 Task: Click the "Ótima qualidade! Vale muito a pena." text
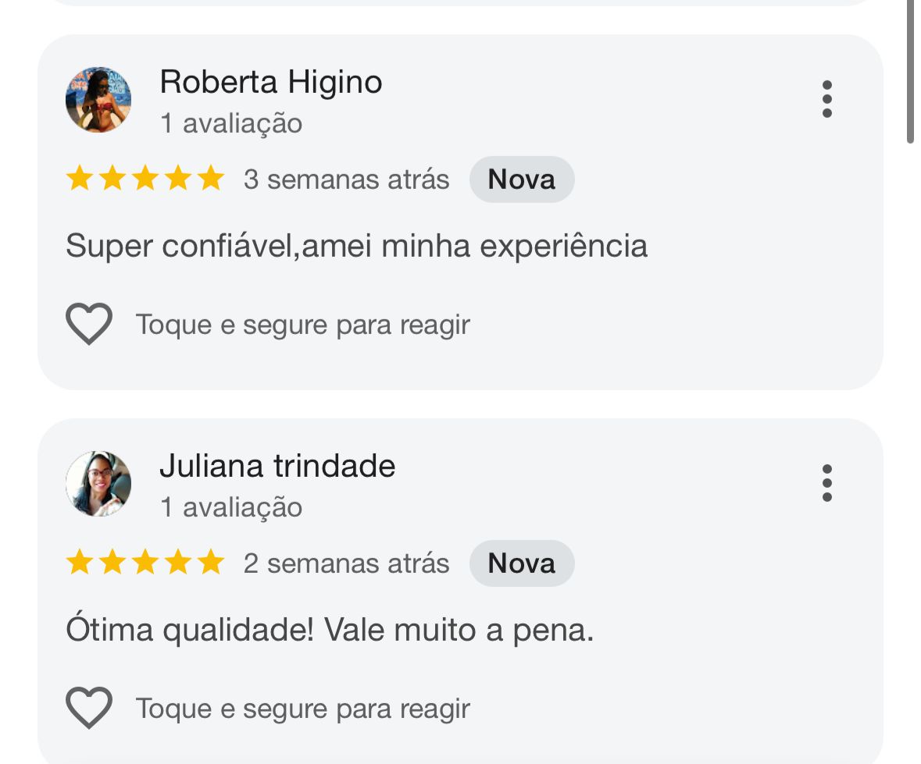330,631
